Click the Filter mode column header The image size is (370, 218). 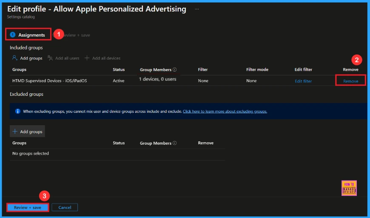coord(257,69)
